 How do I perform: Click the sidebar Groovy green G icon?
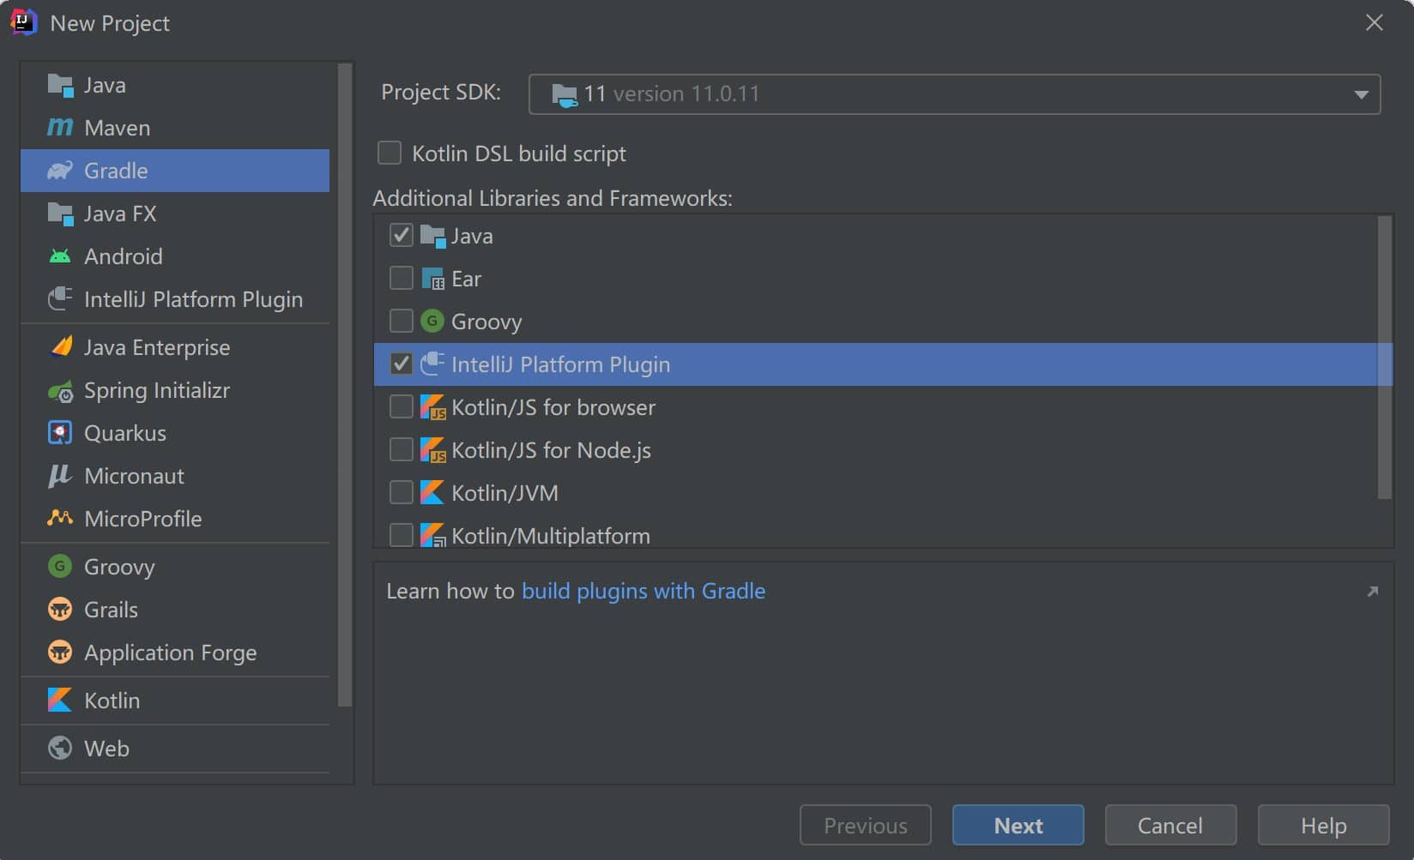(x=60, y=566)
